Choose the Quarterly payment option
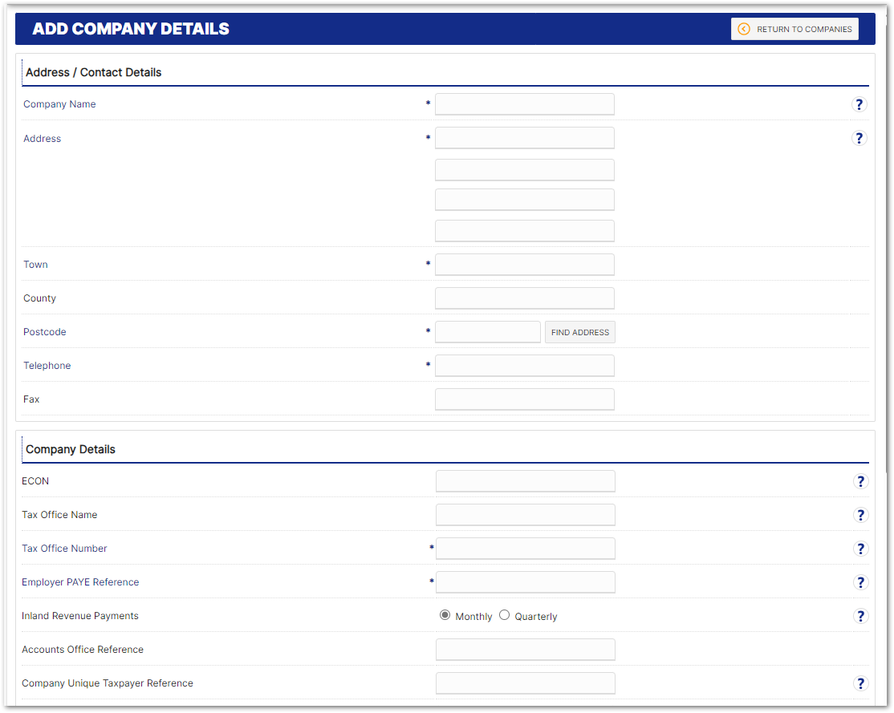 pos(505,615)
